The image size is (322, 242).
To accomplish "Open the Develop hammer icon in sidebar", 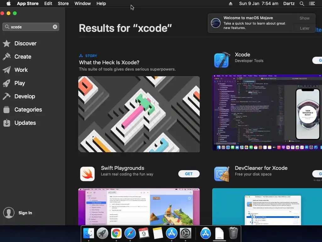I will [7, 96].
